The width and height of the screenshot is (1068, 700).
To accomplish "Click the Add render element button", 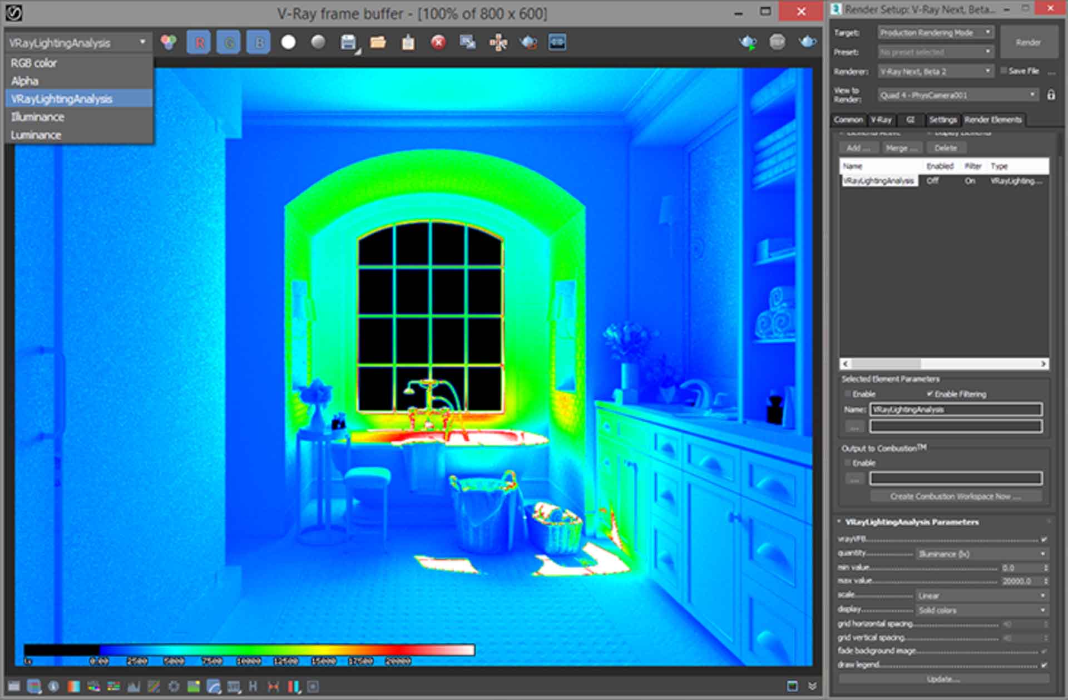I will click(858, 148).
